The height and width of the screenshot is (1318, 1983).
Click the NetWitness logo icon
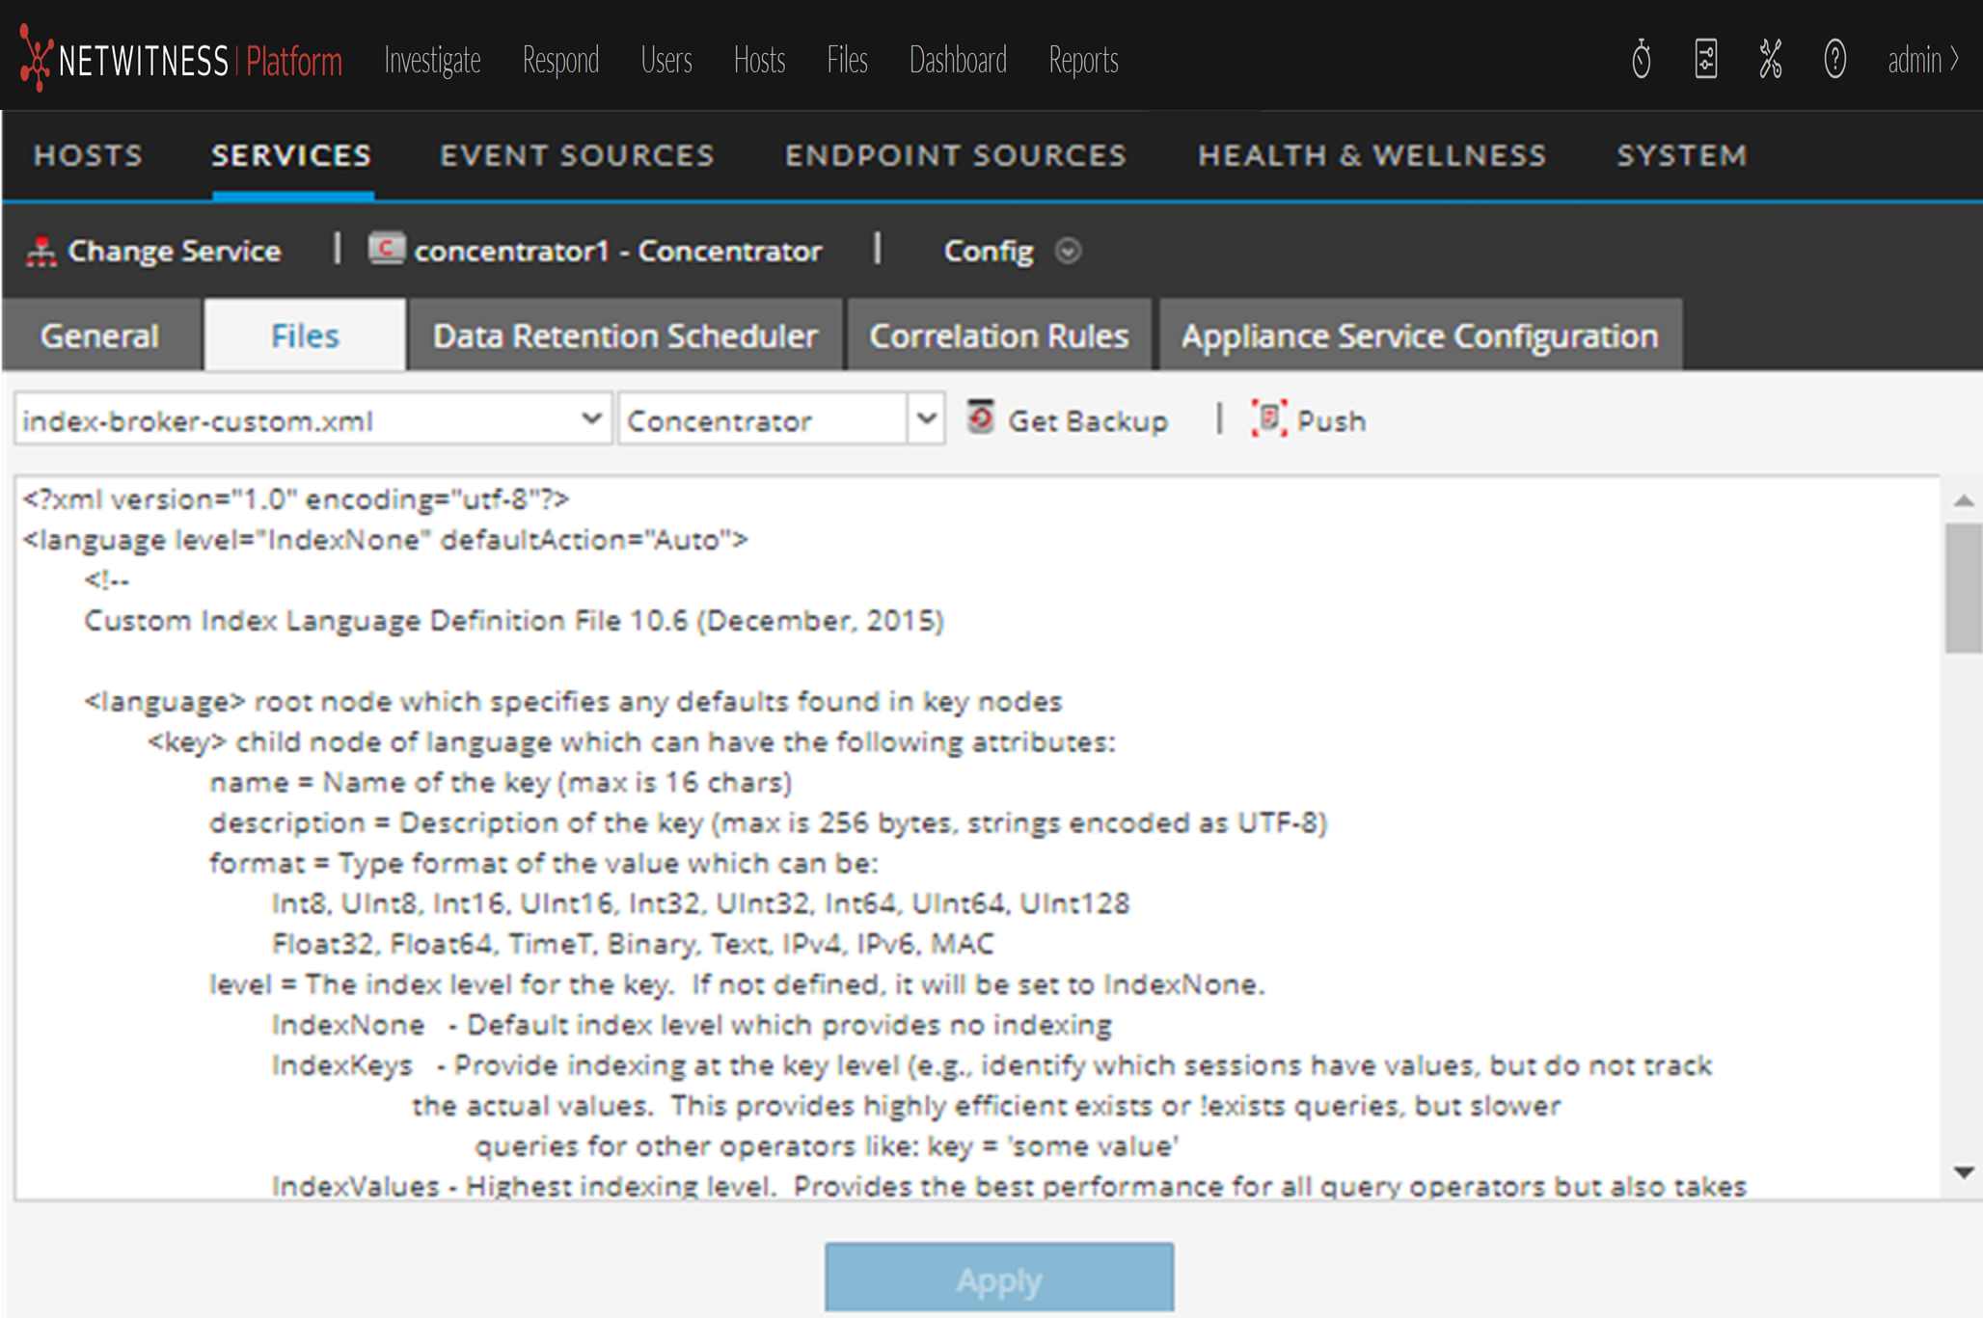36,60
